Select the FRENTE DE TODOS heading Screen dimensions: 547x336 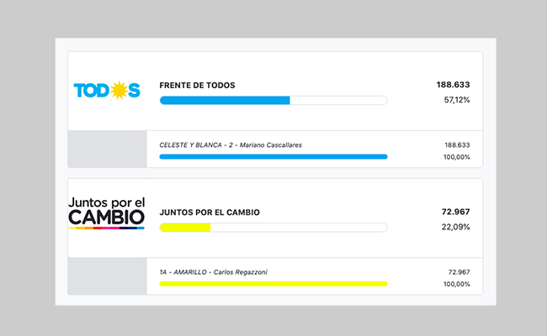coord(197,86)
